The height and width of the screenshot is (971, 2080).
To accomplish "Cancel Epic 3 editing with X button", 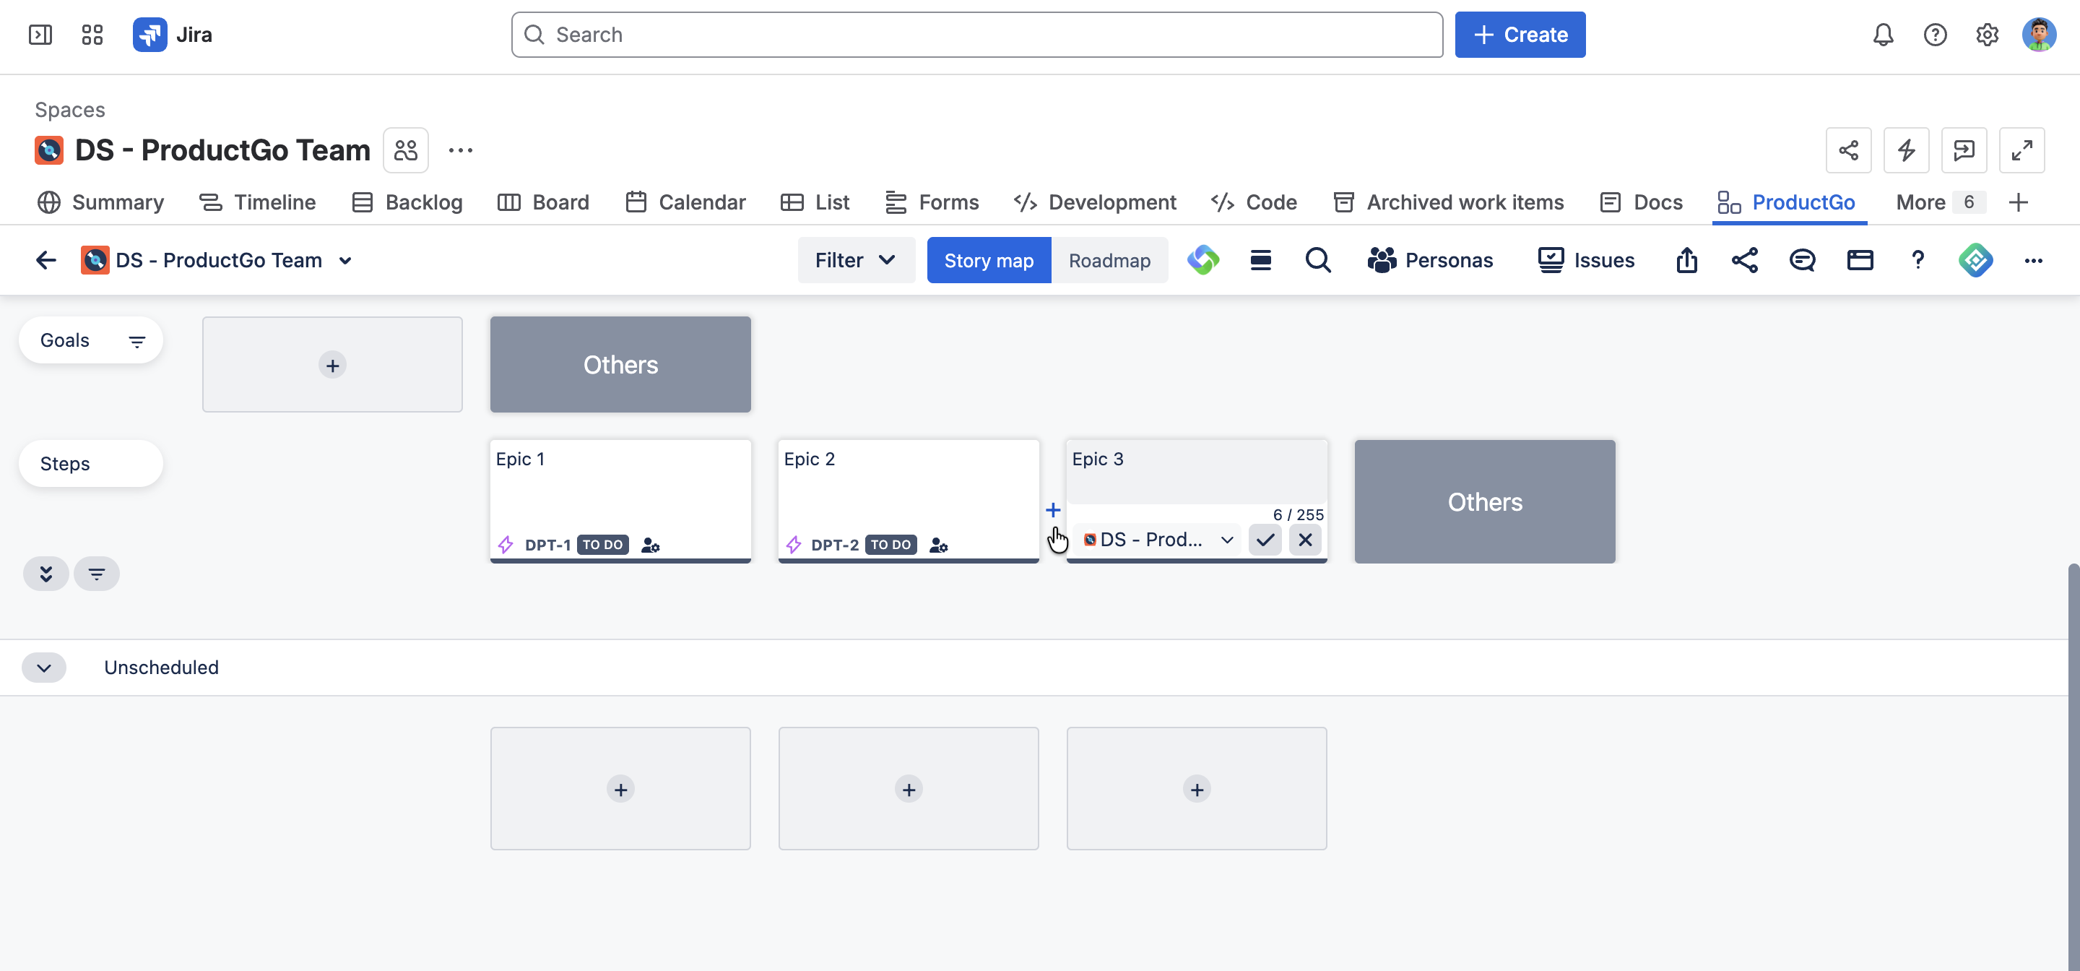I will click(x=1305, y=540).
